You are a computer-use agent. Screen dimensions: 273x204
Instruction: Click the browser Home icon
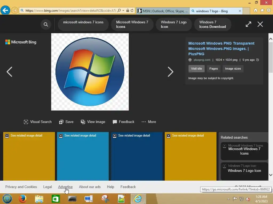pos(256,10)
